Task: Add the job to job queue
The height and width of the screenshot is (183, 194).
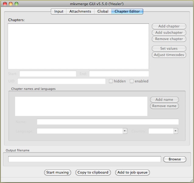Action: point(132,173)
